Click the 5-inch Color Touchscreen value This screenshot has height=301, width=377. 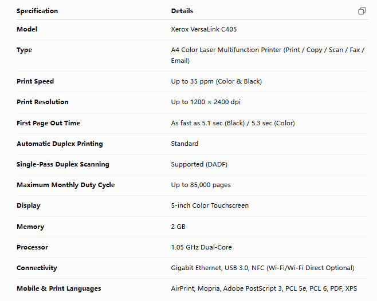210,205
